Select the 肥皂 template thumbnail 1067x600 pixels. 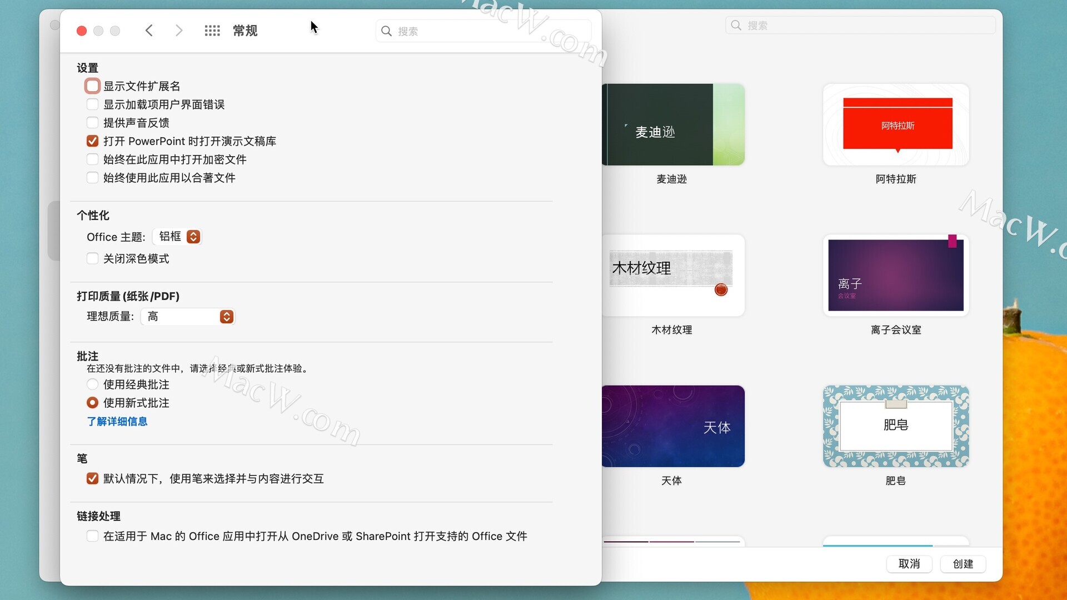click(896, 426)
